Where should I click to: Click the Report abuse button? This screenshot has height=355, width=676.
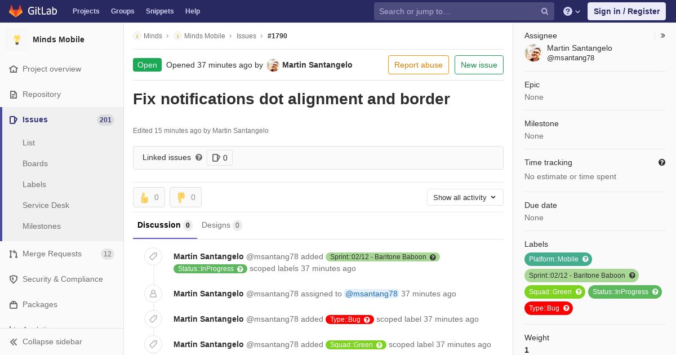(419, 65)
